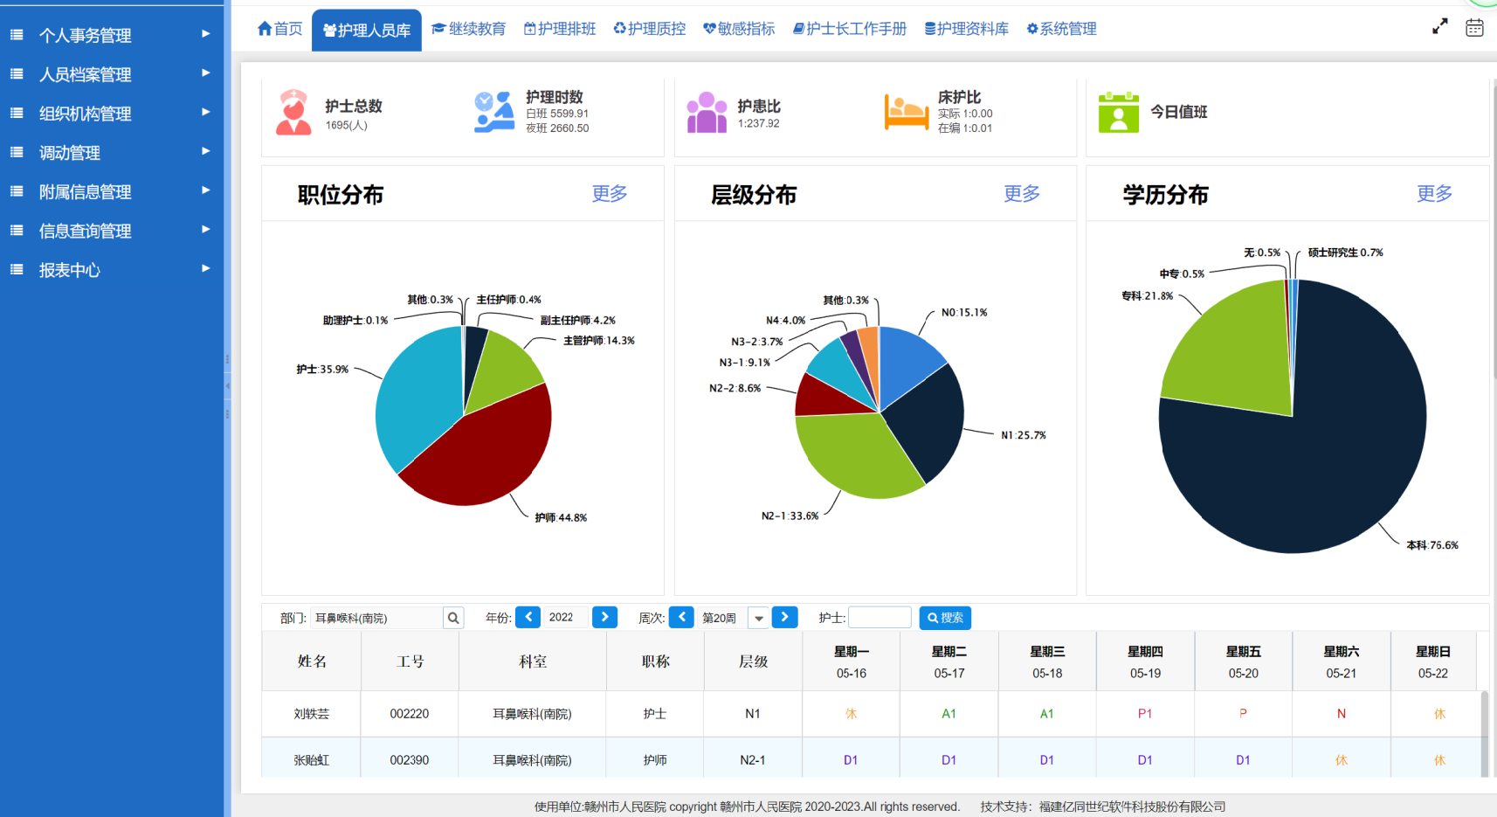Click the bed-nurse ratio bed icon

click(x=906, y=113)
